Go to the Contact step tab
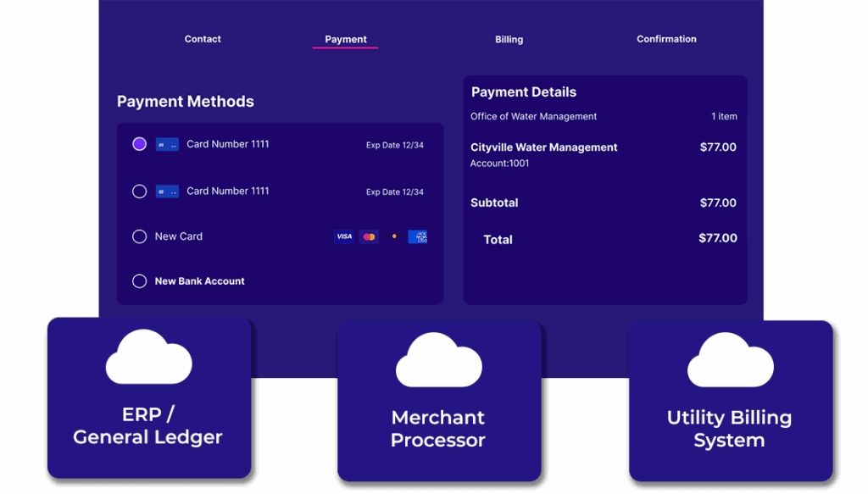This screenshot has height=494, width=868. tap(203, 39)
